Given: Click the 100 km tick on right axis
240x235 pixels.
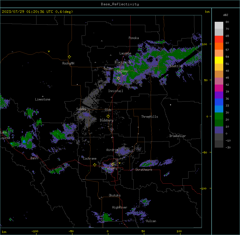Looking at the screenshot, I should click(x=204, y=44).
